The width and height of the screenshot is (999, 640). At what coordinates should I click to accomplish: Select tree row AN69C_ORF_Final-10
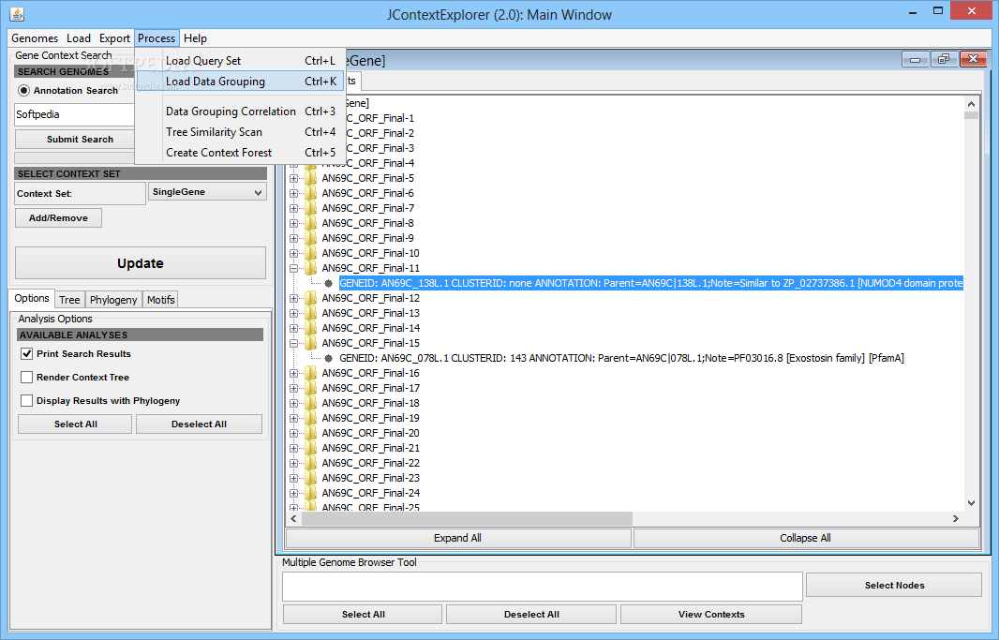(x=370, y=253)
